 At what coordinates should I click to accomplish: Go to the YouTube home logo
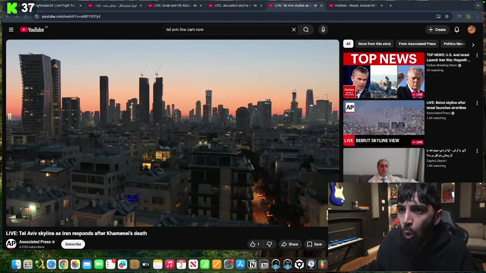pos(32,30)
